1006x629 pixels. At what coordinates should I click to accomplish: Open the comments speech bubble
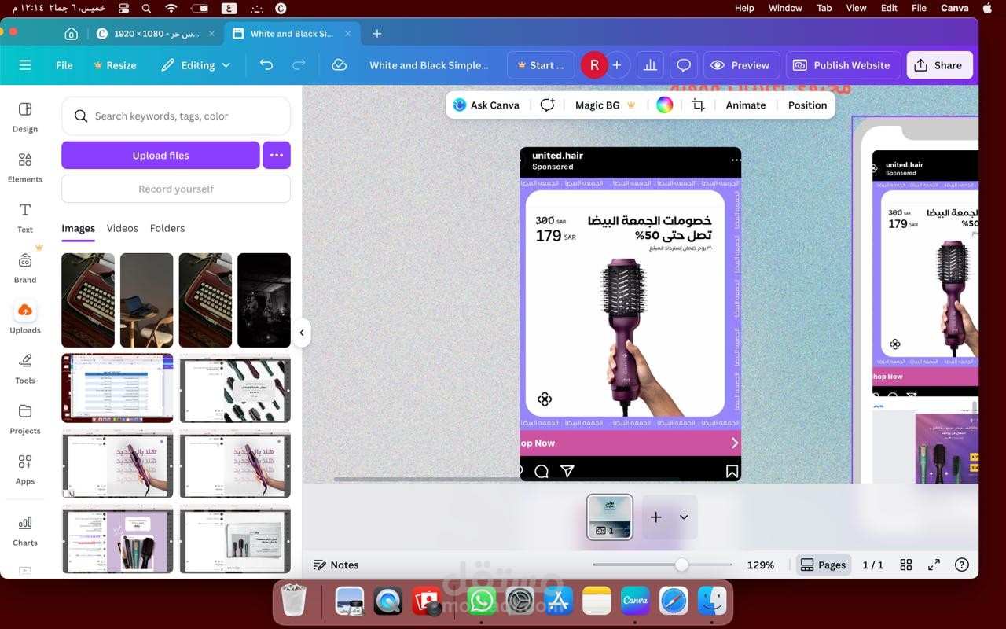point(684,65)
